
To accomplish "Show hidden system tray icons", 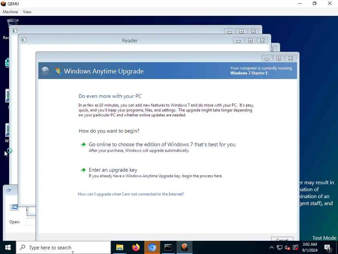I will point(272,247).
